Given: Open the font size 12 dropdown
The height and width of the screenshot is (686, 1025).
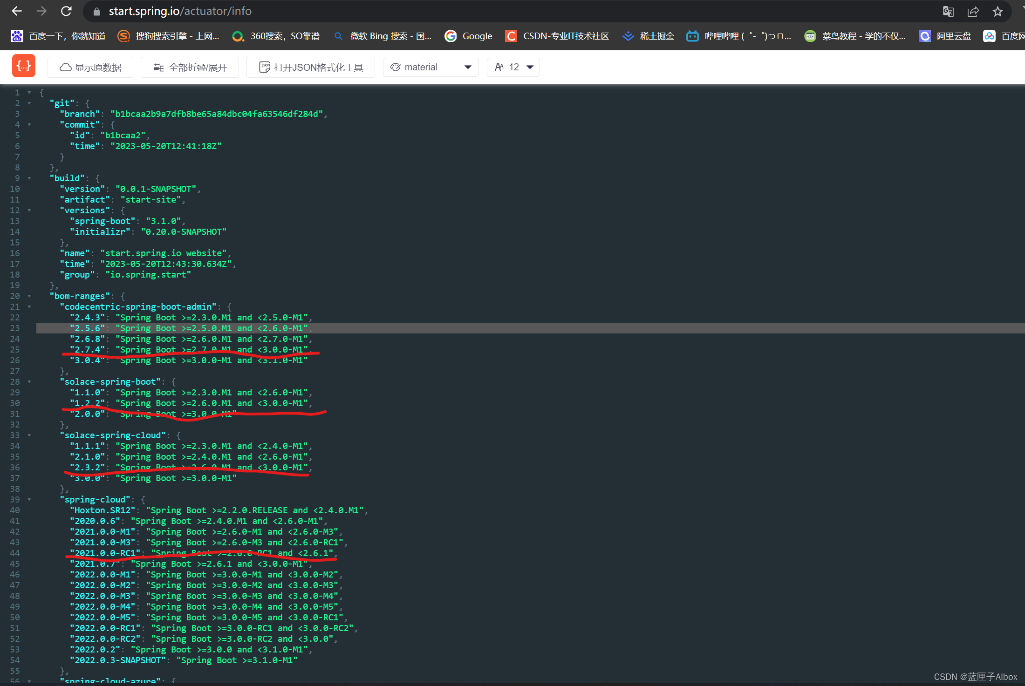Looking at the screenshot, I should 513,68.
